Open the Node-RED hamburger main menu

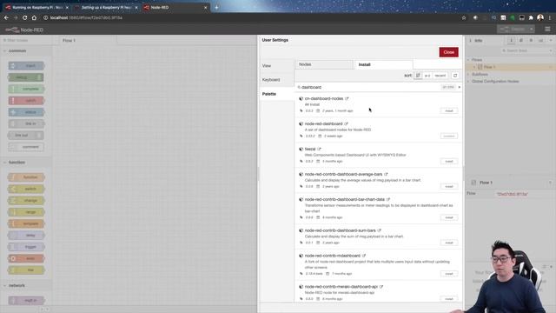coord(547,30)
